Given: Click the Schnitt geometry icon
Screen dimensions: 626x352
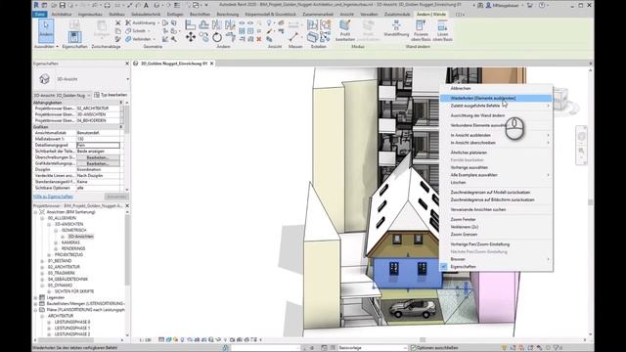Looking at the screenshot, I should coord(128,30).
